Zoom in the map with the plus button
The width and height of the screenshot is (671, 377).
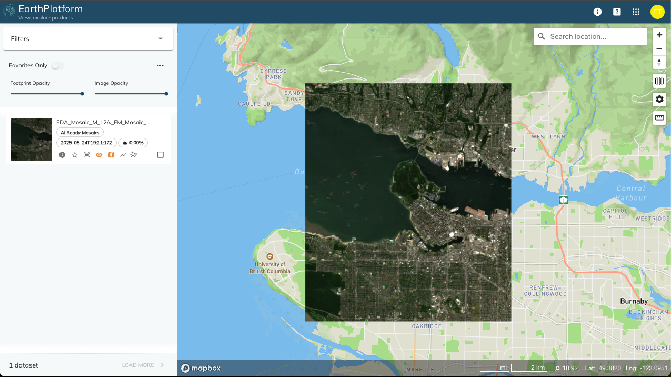[659, 35]
